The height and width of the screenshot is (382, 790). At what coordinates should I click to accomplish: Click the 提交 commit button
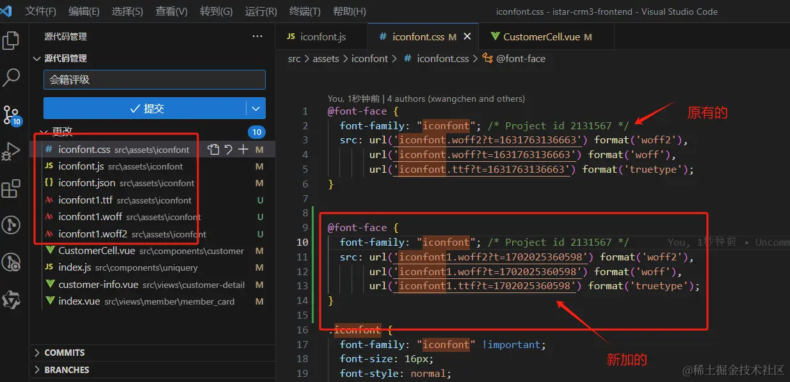(x=145, y=109)
